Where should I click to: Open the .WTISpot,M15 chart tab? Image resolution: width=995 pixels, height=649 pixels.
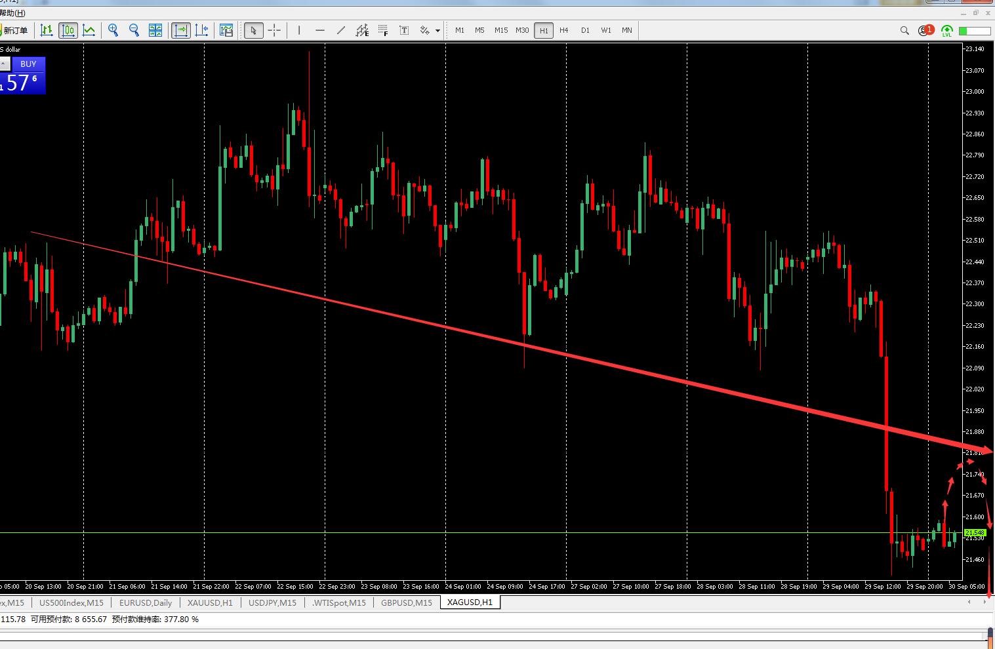point(339,602)
